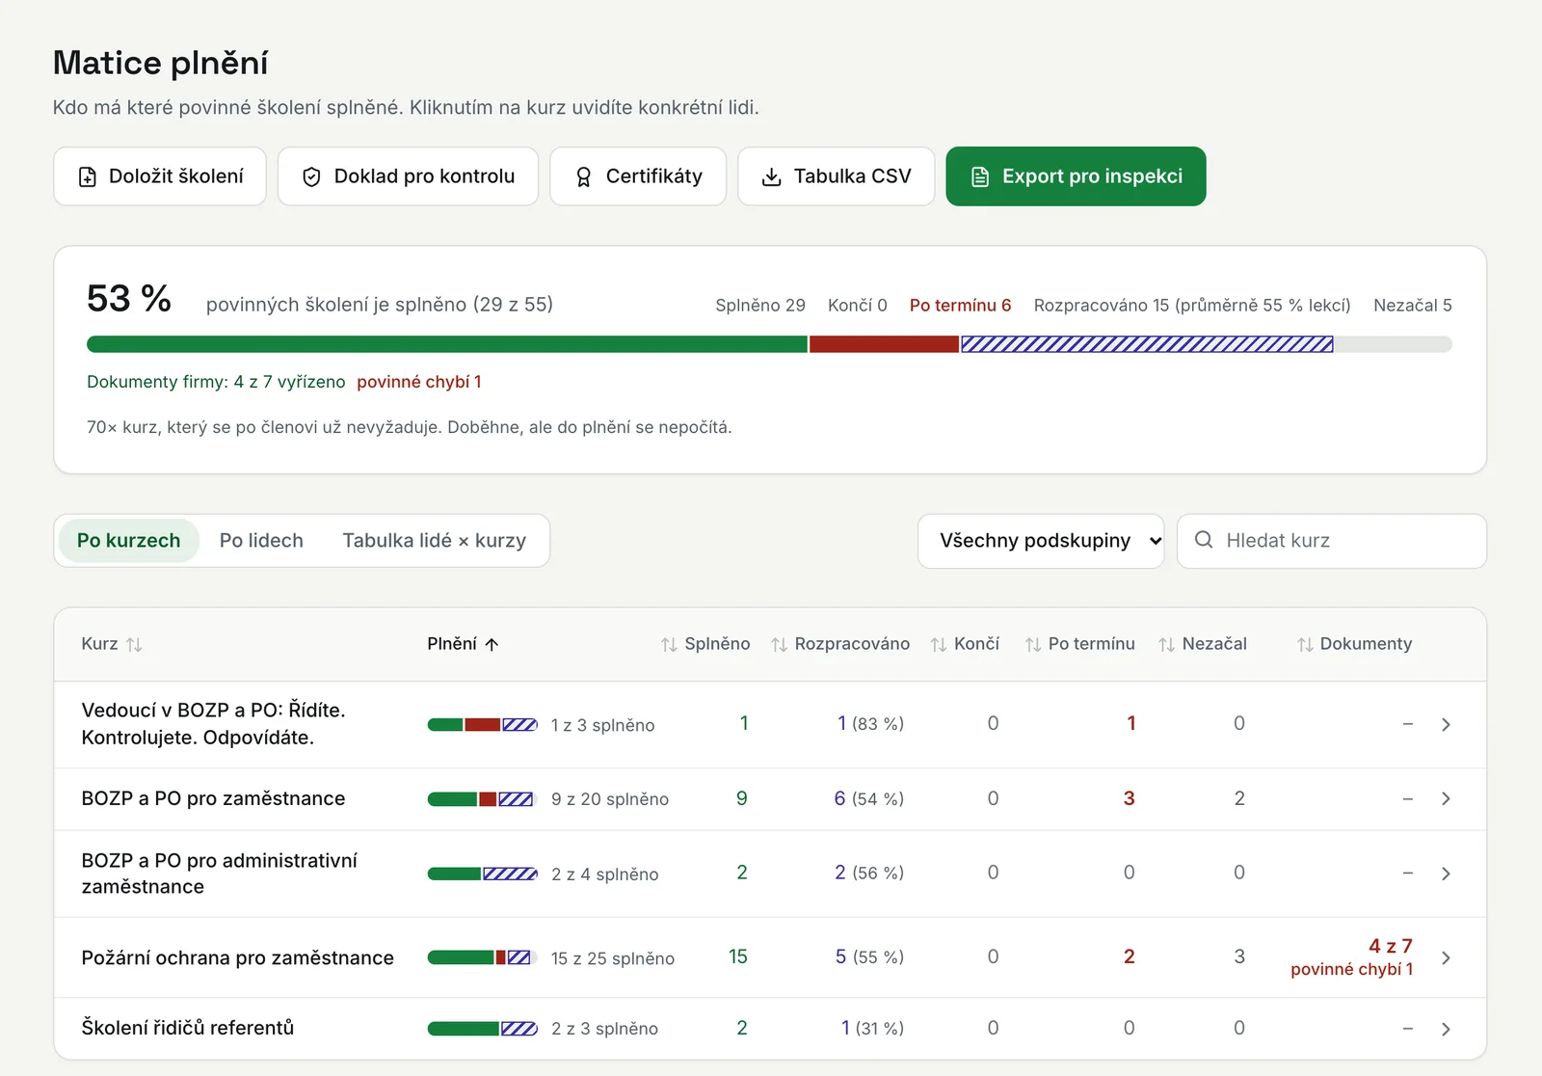Viewport: 1542px width, 1076px height.
Task: Open the Certifikáty section
Action: (638, 176)
